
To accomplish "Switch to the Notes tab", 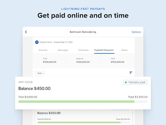I will (124, 50).
